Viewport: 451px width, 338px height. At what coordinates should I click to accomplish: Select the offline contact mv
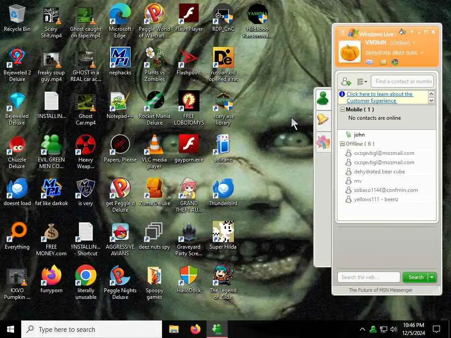point(358,181)
